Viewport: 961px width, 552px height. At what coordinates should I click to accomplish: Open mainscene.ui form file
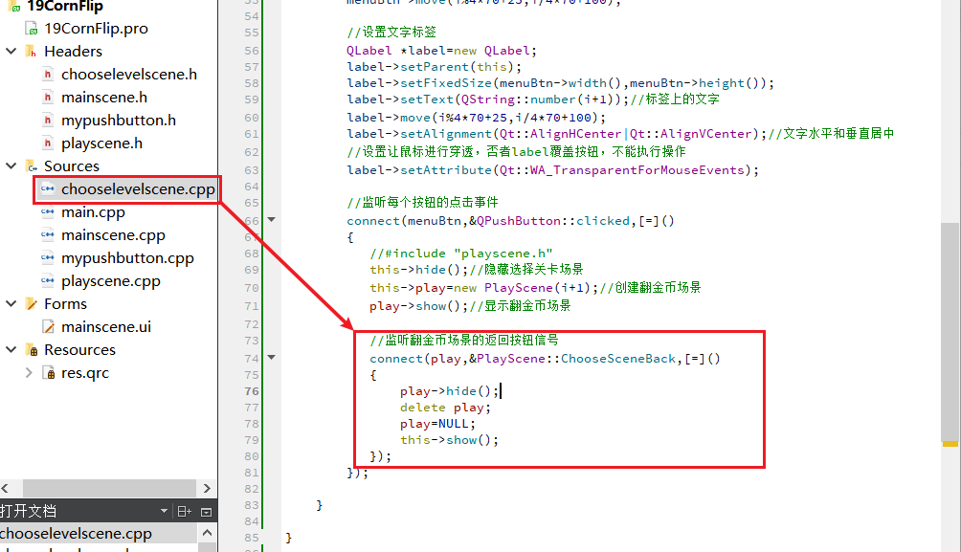pyautogui.click(x=106, y=326)
